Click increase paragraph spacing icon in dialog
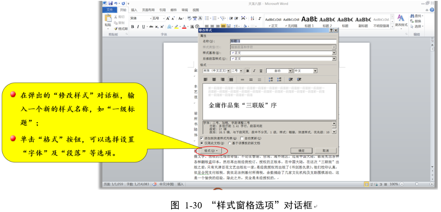This screenshot has height=212, width=441. click(271, 79)
